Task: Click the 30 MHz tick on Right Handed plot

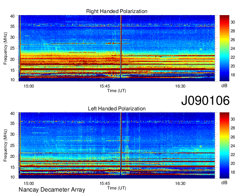Action: coord(13,37)
